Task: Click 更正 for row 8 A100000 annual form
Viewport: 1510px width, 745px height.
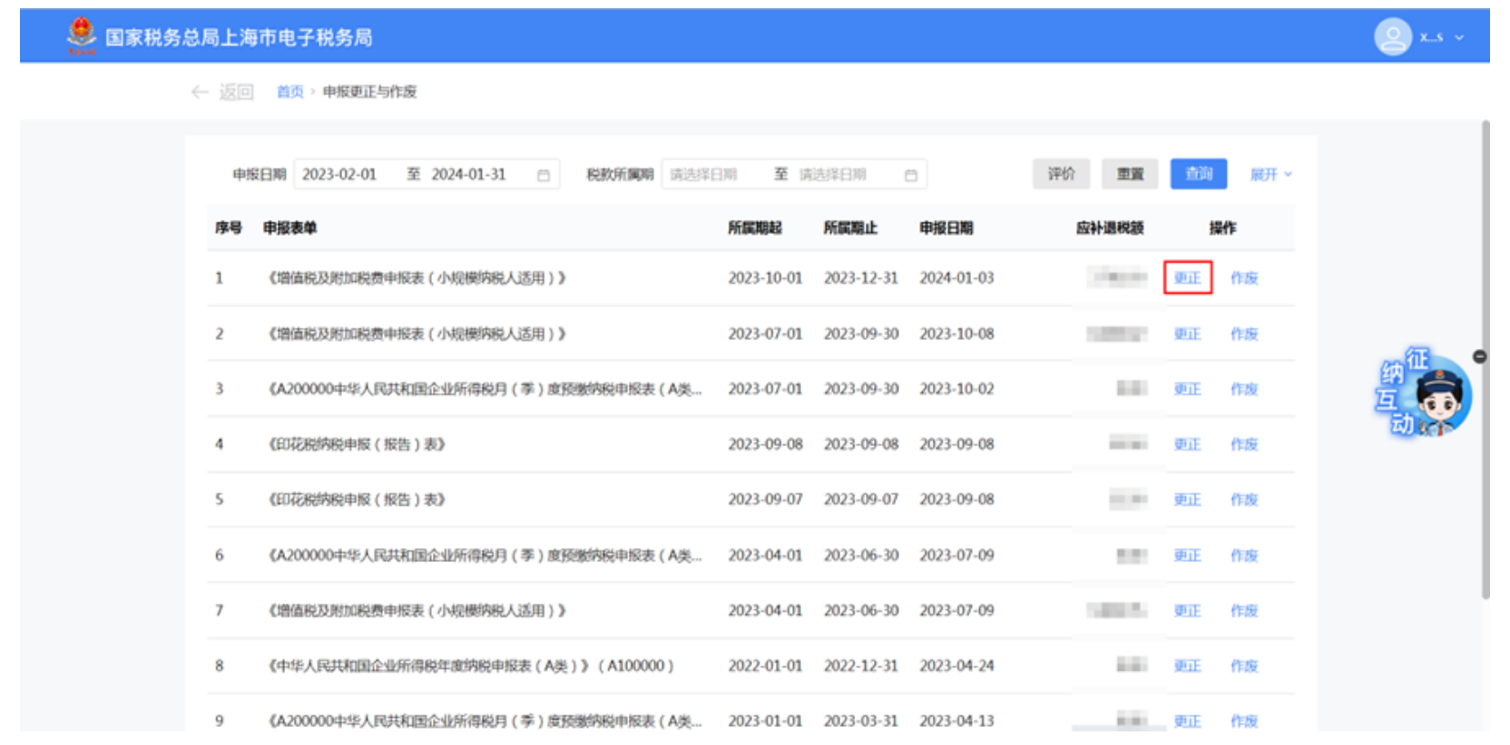Action: (x=1187, y=666)
